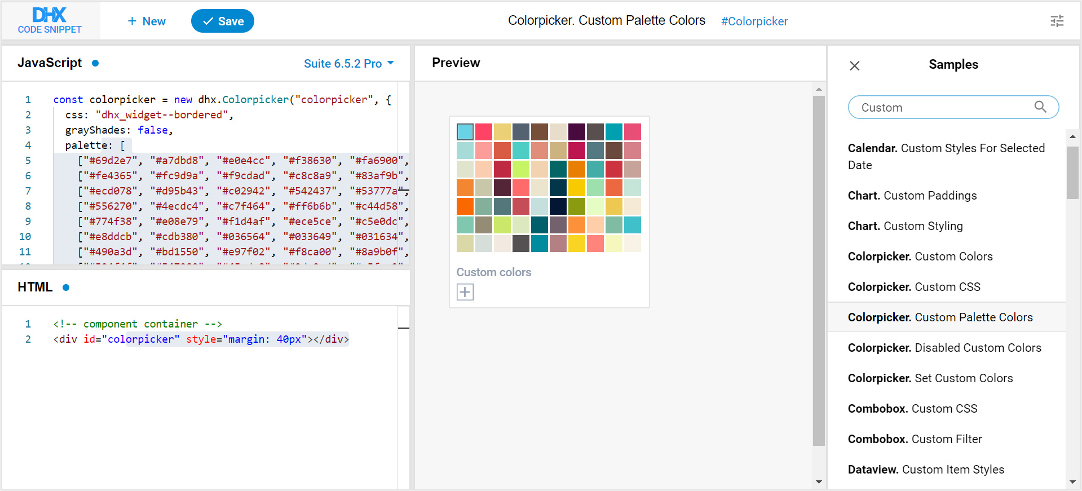Pick the dark navy swatch in fifth row
This screenshot has height=491, width=1082.
[x=558, y=206]
